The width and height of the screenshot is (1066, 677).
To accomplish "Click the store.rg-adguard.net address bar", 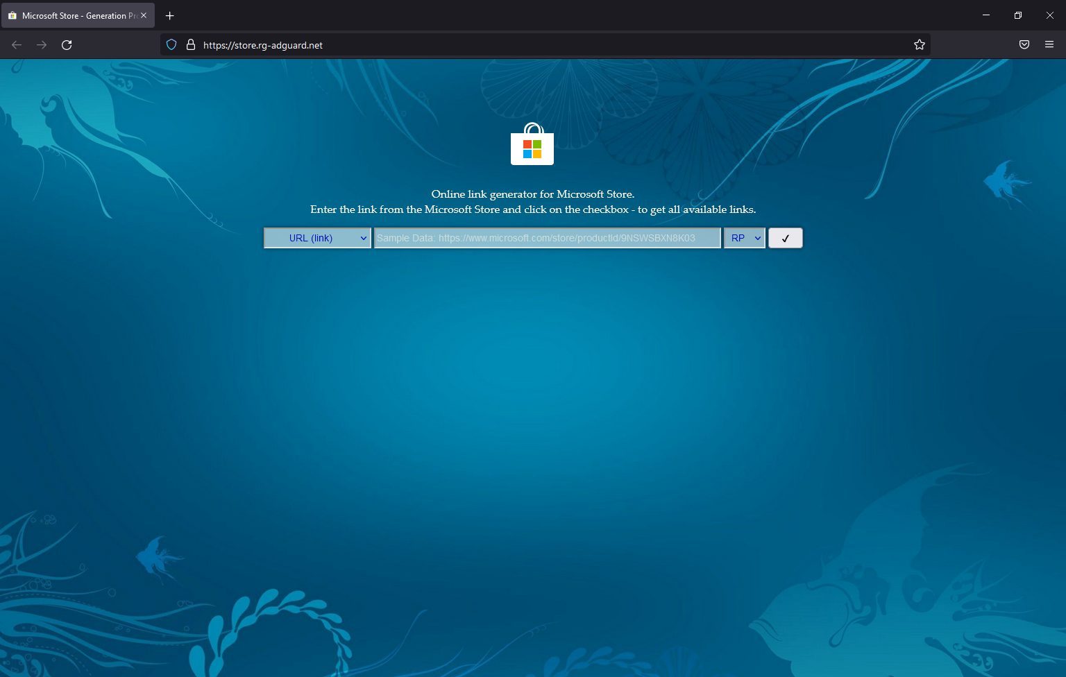I will [x=545, y=45].
